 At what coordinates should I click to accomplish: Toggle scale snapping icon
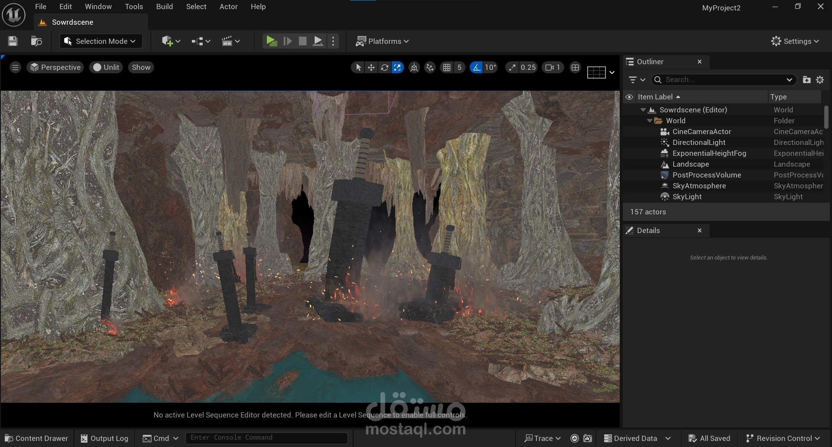point(512,67)
